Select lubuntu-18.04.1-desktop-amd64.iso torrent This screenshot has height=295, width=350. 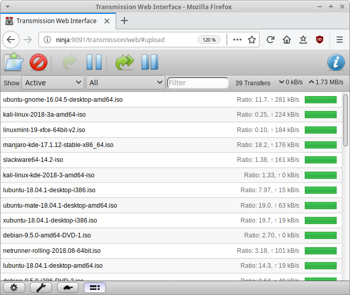tap(171, 266)
